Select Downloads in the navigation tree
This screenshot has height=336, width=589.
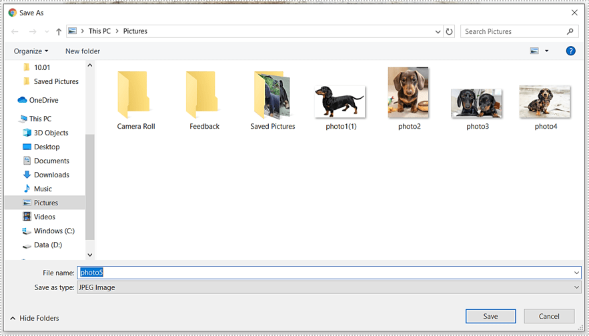pos(51,175)
